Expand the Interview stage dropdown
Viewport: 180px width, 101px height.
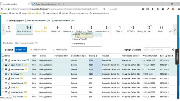coord(73,31)
